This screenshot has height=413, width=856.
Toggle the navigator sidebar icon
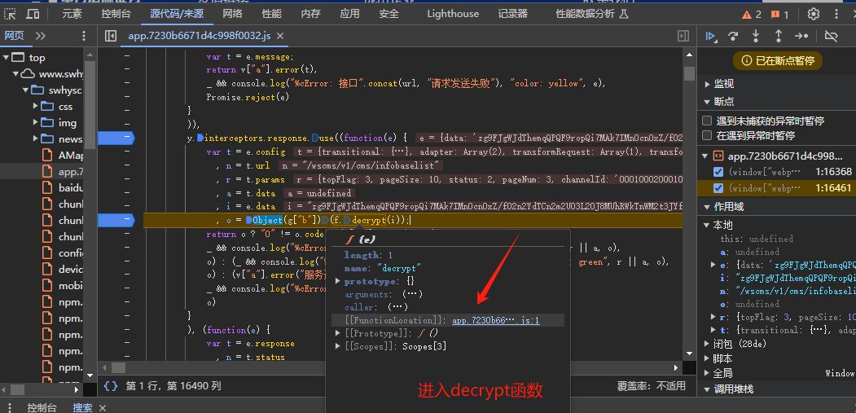click(111, 36)
